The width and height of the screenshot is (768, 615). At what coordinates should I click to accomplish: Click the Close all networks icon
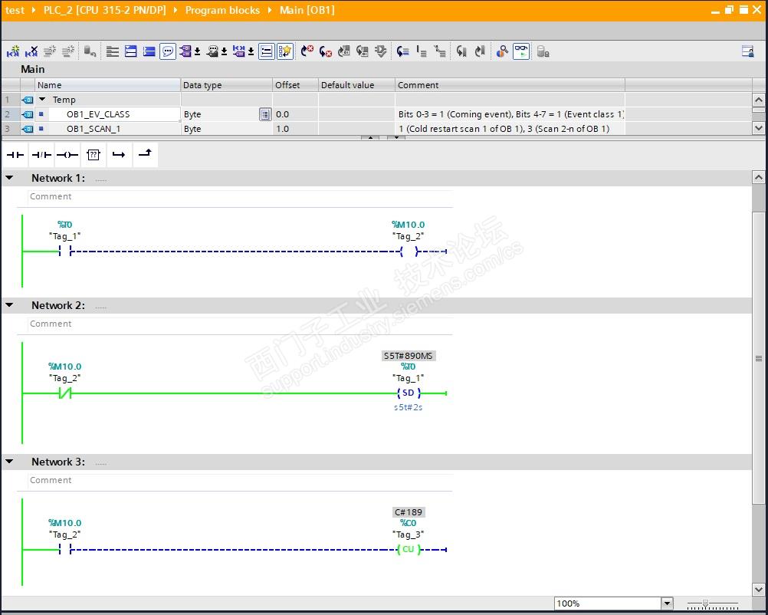pyautogui.click(x=149, y=51)
